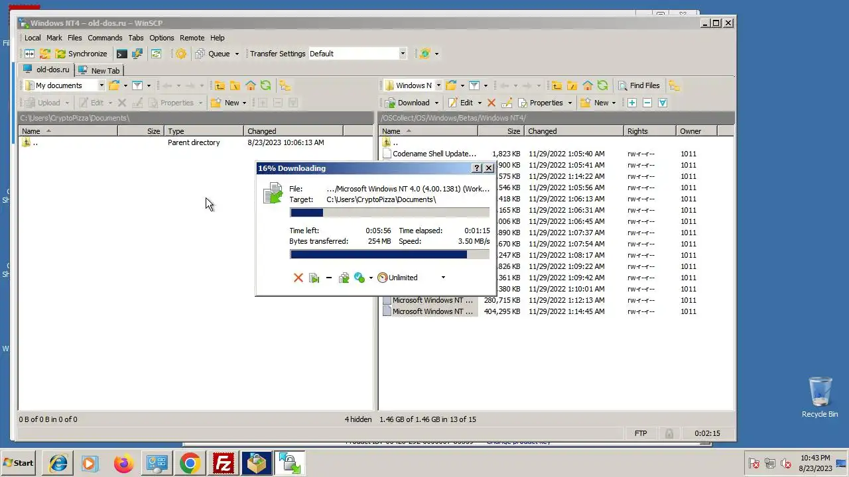The width and height of the screenshot is (849, 477).
Task: Go to remote parent directory icon
Action: (x=556, y=85)
